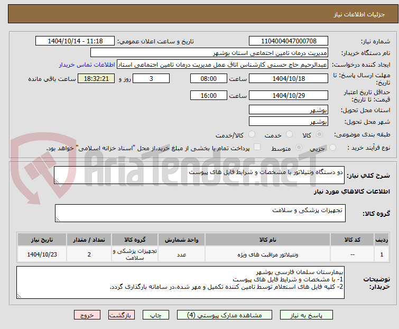Viewport: 399px width, 329px height.
Task: Click the announcement date field 1404/10/14 - 11:18
Action: [x=75, y=41]
